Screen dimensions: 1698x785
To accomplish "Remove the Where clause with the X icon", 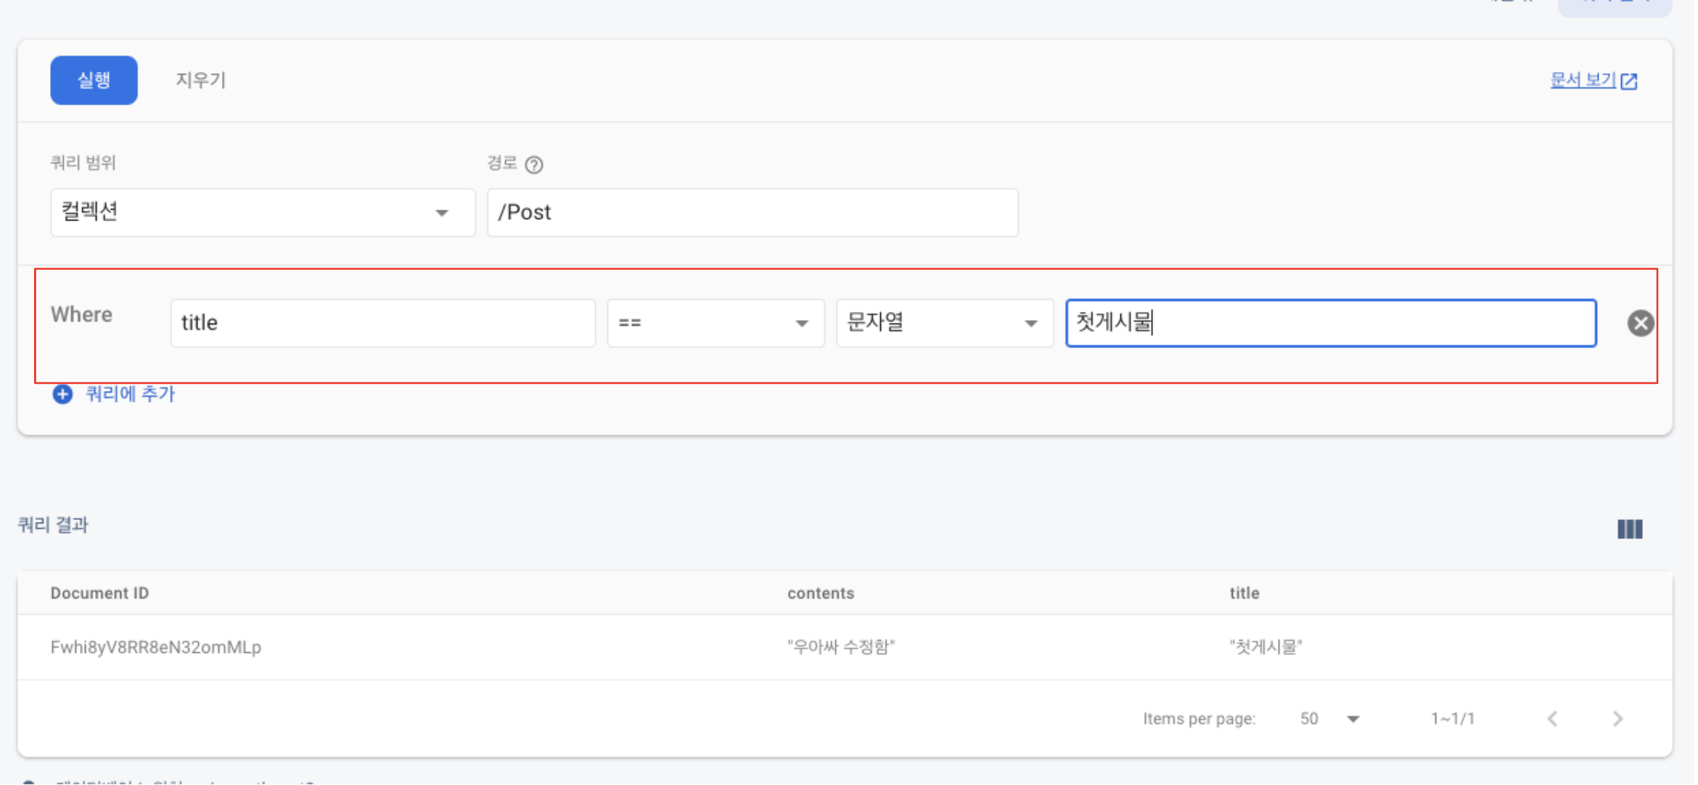I will [x=1640, y=323].
